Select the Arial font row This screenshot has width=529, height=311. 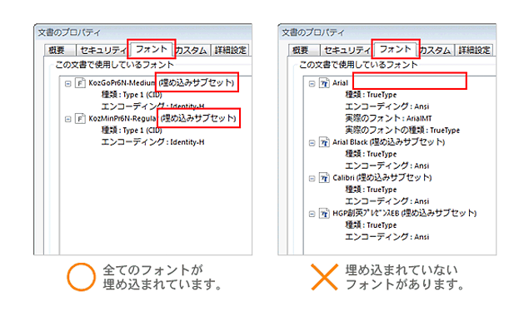tap(340, 83)
